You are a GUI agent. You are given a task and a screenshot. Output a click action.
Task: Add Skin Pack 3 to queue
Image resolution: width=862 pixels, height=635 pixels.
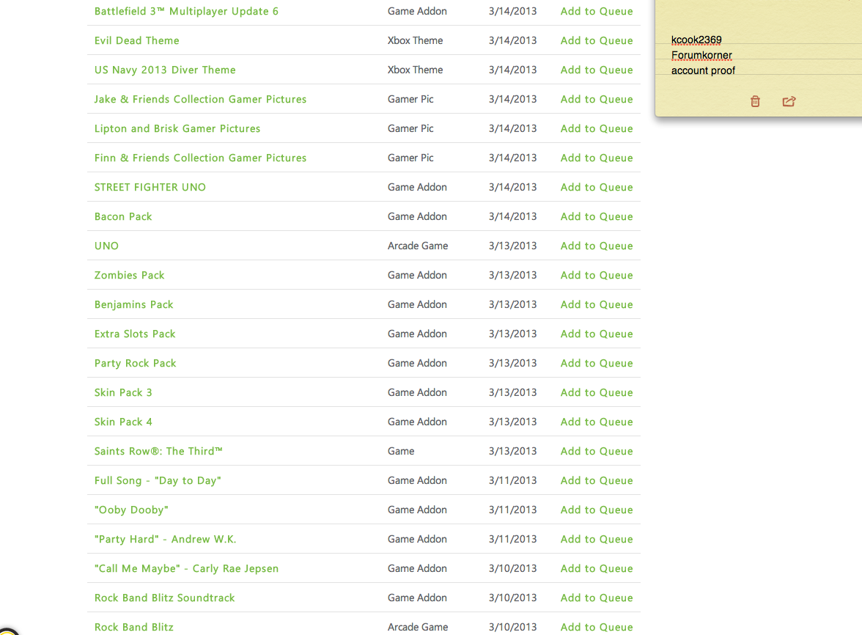[597, 392]
